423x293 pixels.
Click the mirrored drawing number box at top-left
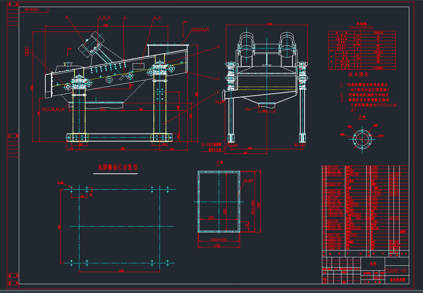[34, 10]
